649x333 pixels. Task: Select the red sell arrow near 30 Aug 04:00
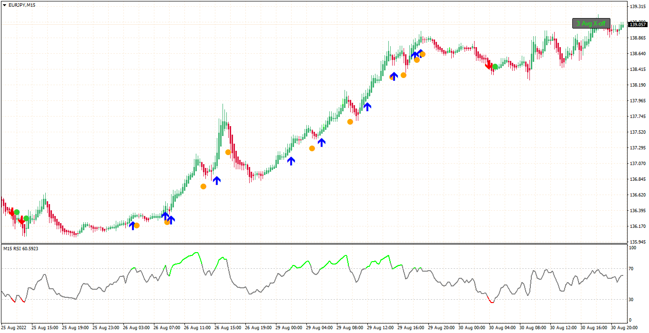[x=488, y=64]
